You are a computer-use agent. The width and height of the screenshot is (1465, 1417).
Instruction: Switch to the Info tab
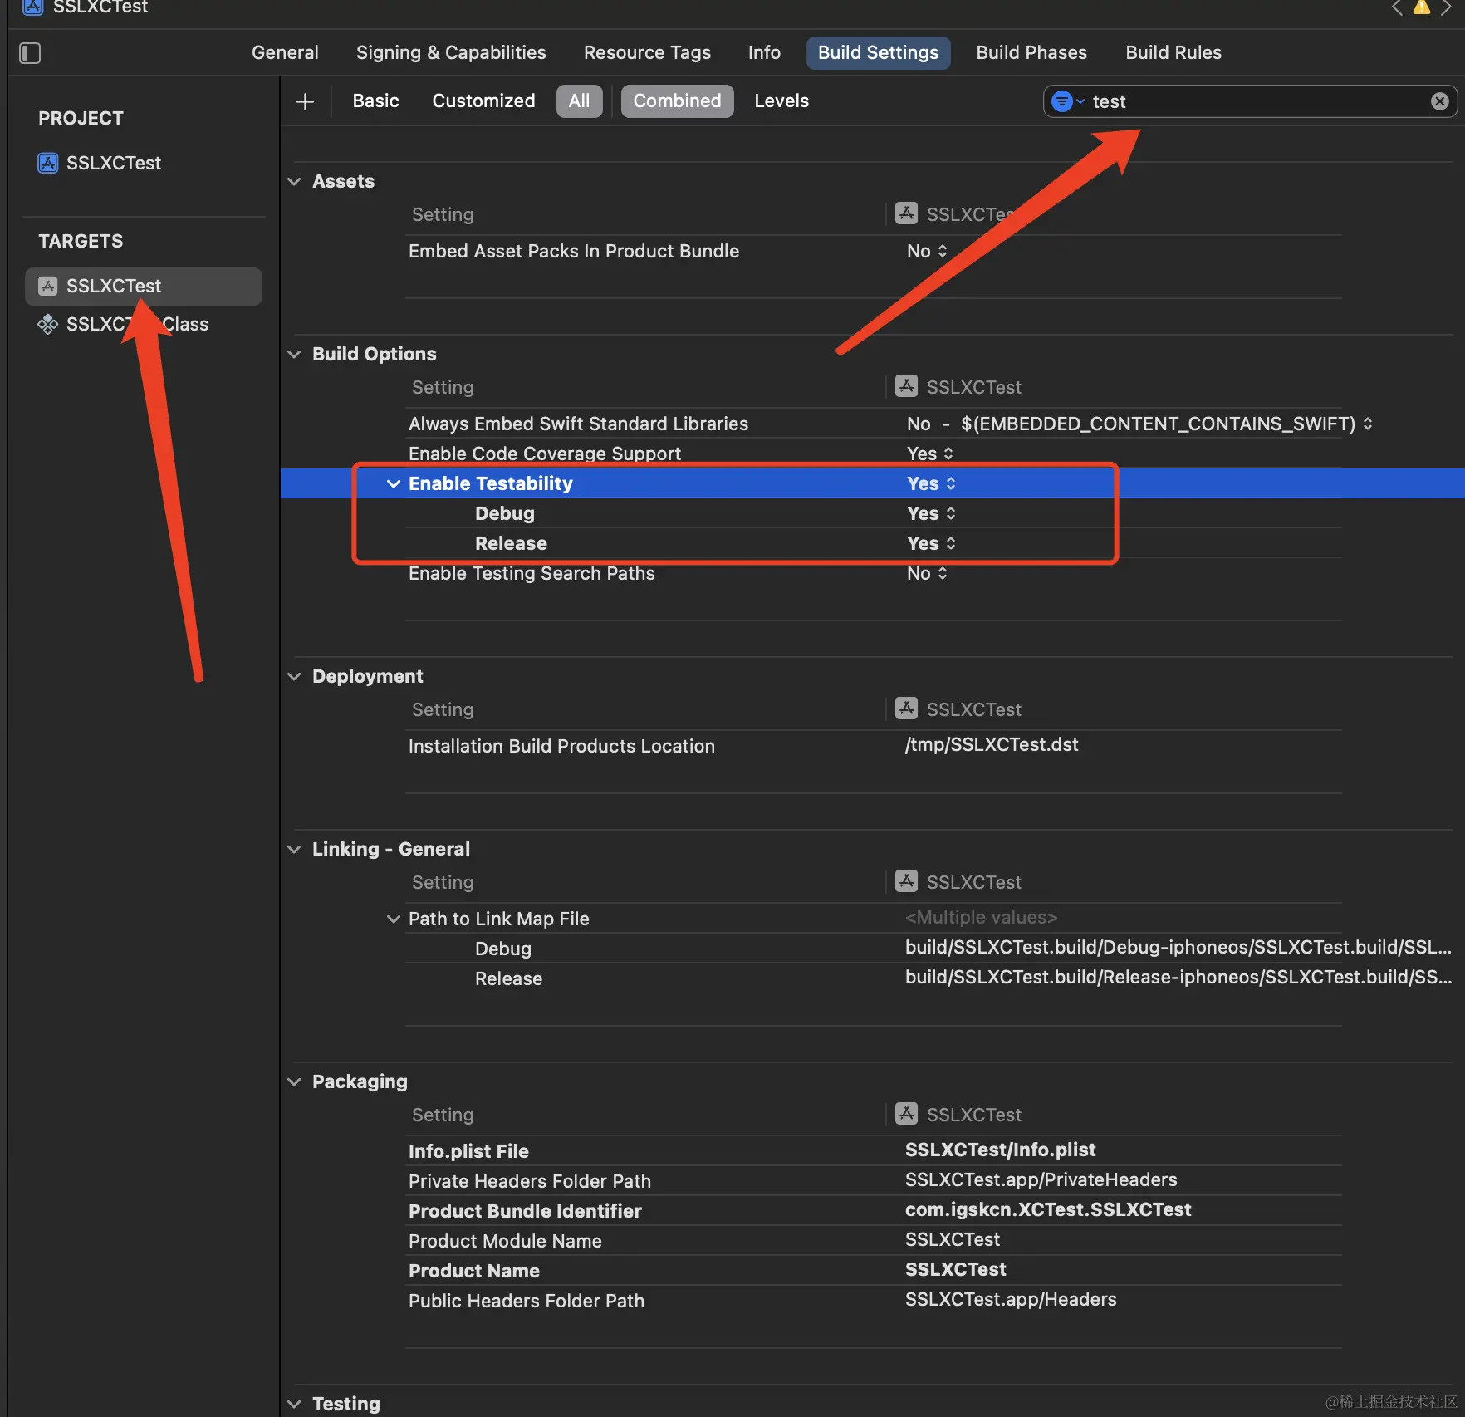point(764,53)
